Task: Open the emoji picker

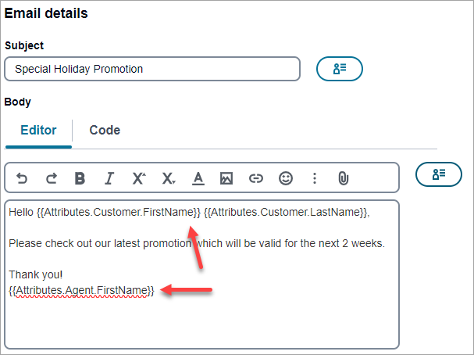Action: (x=286, y=178)
